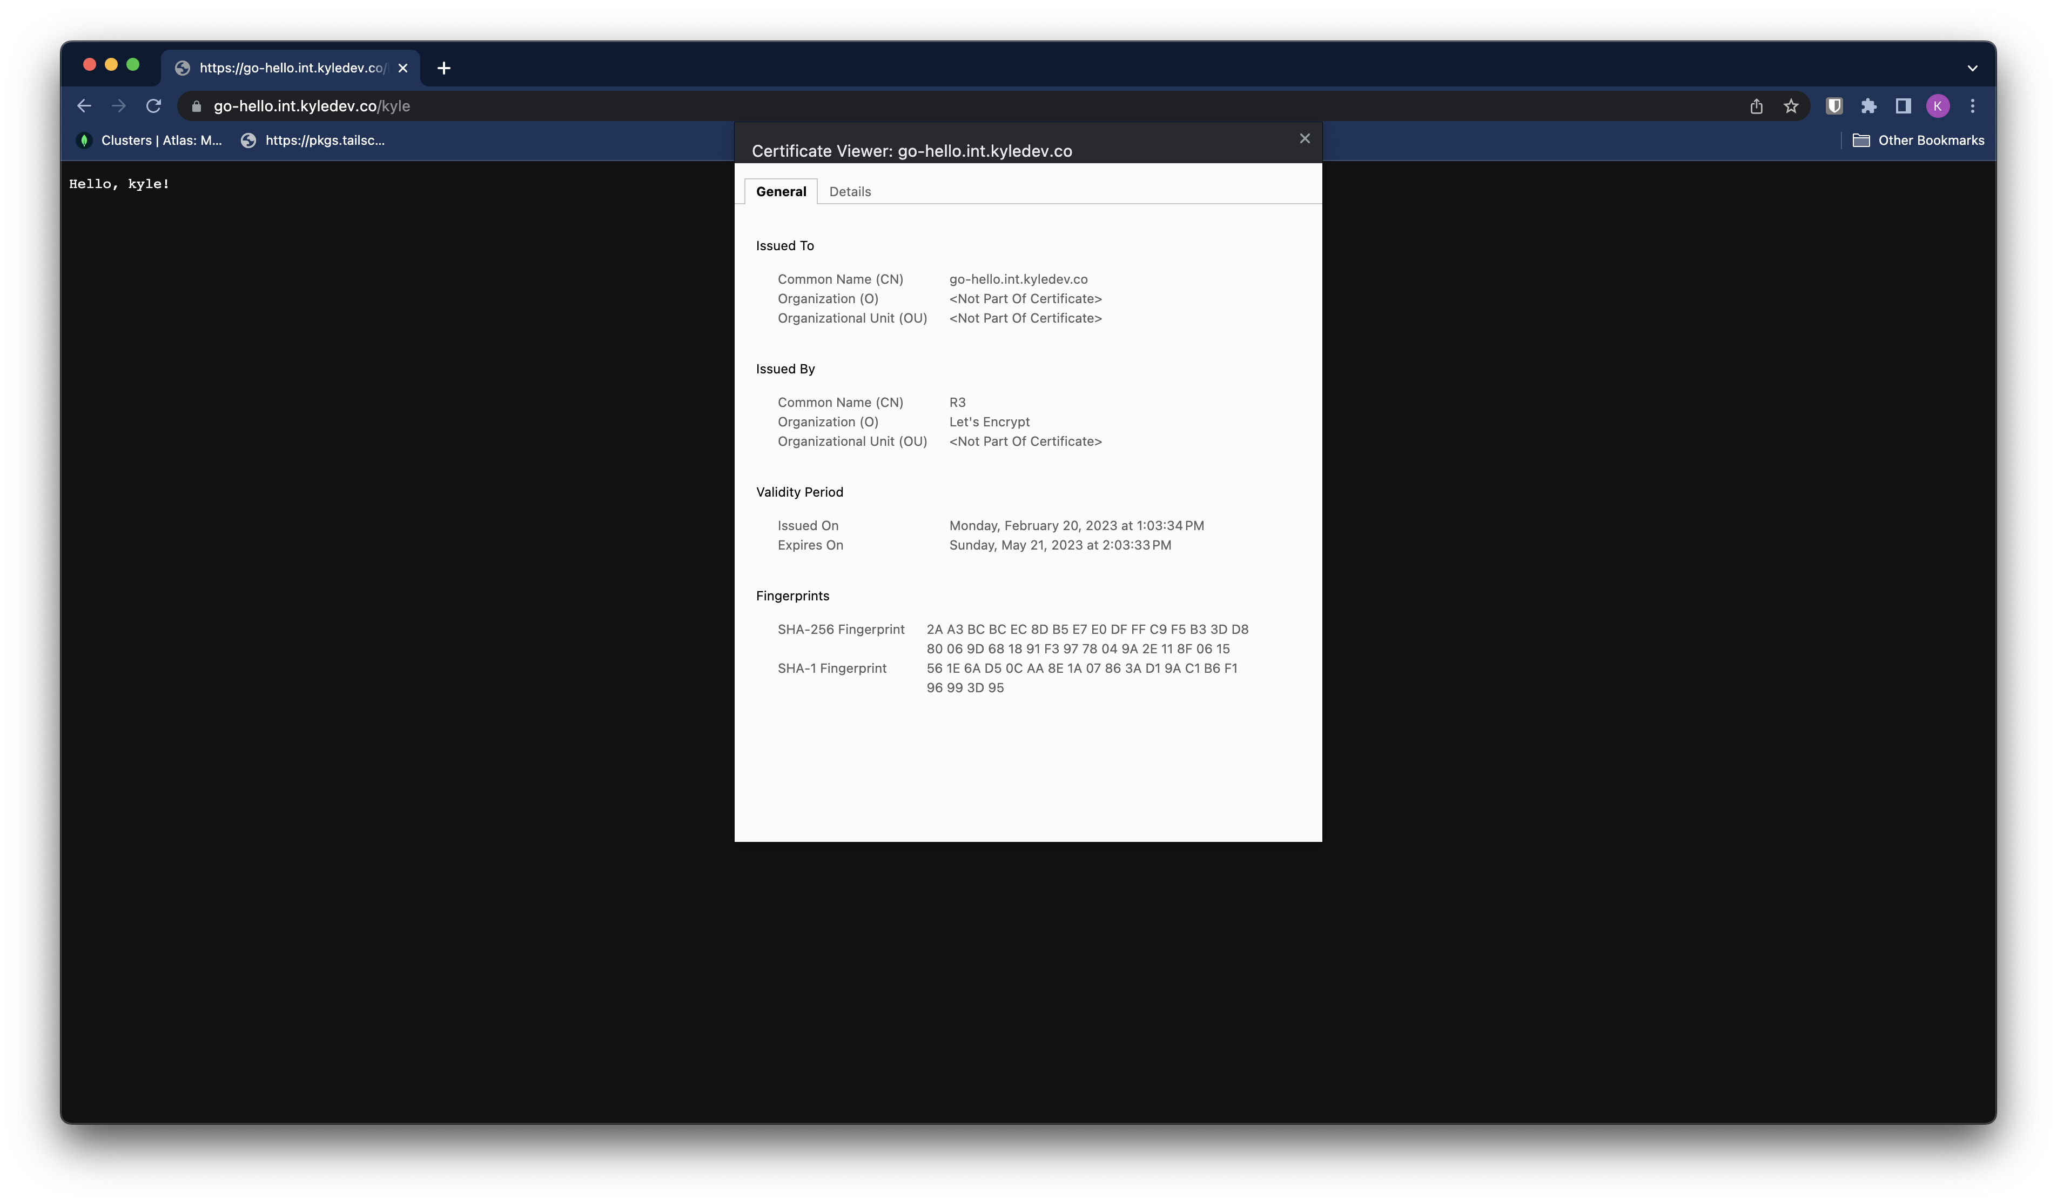Open the Bitwarden shield extension
The image size is (2057, 1204).
pos(1834,106)
